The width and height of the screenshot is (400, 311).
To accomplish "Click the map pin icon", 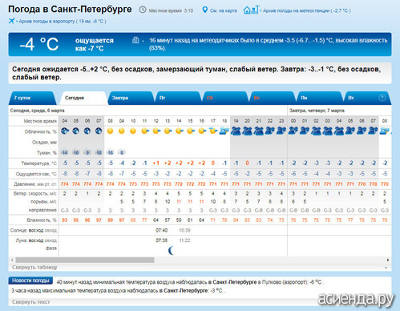I will click(204, 10).
